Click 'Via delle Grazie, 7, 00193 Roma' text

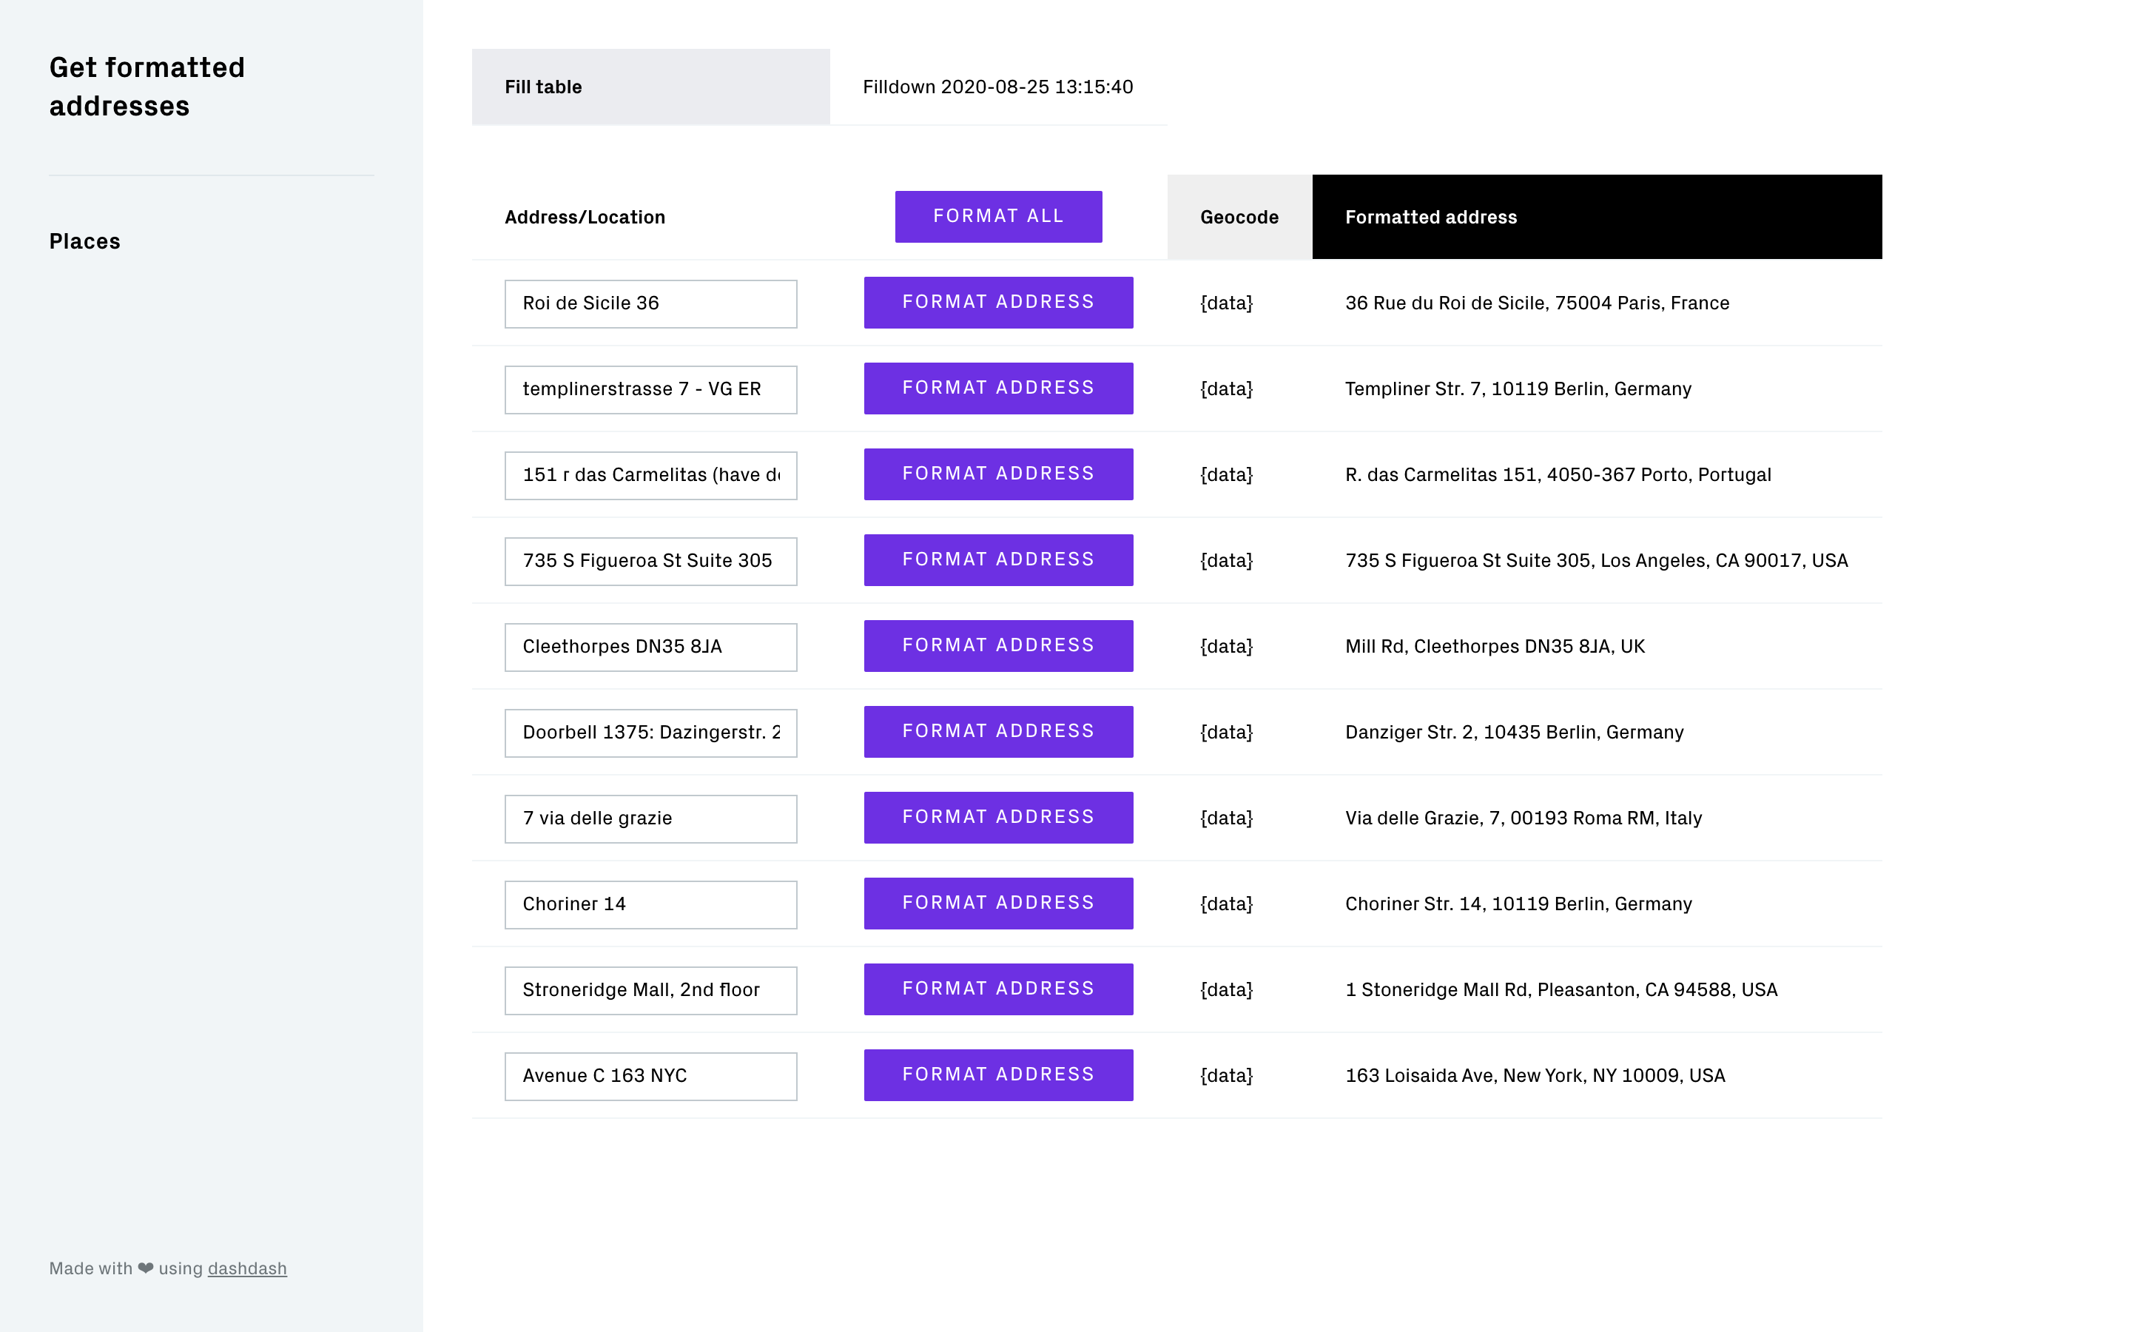pos(1487,818)
